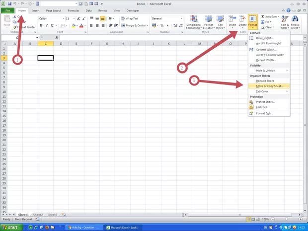Increase font size with Grow Font

[78, 19]
